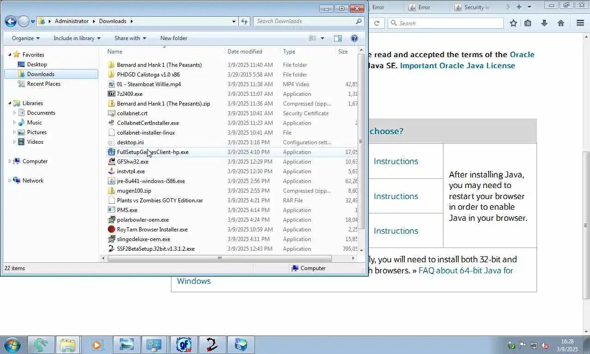This screenshot has width=590, height=354.
Task: Launch Windows Media Player from taskbar
Action: pos(97,345)
